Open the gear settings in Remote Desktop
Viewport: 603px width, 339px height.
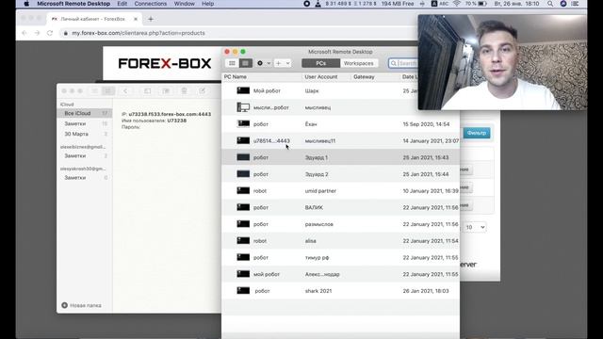[x=260, y=63]
